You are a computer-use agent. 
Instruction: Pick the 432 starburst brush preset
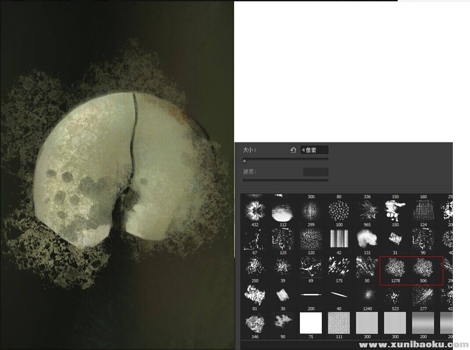(x=255, y=211)
